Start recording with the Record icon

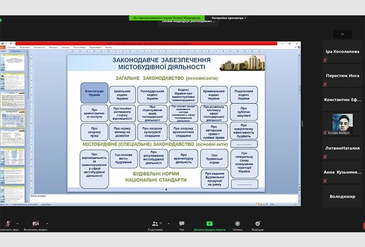coord(237,225)
